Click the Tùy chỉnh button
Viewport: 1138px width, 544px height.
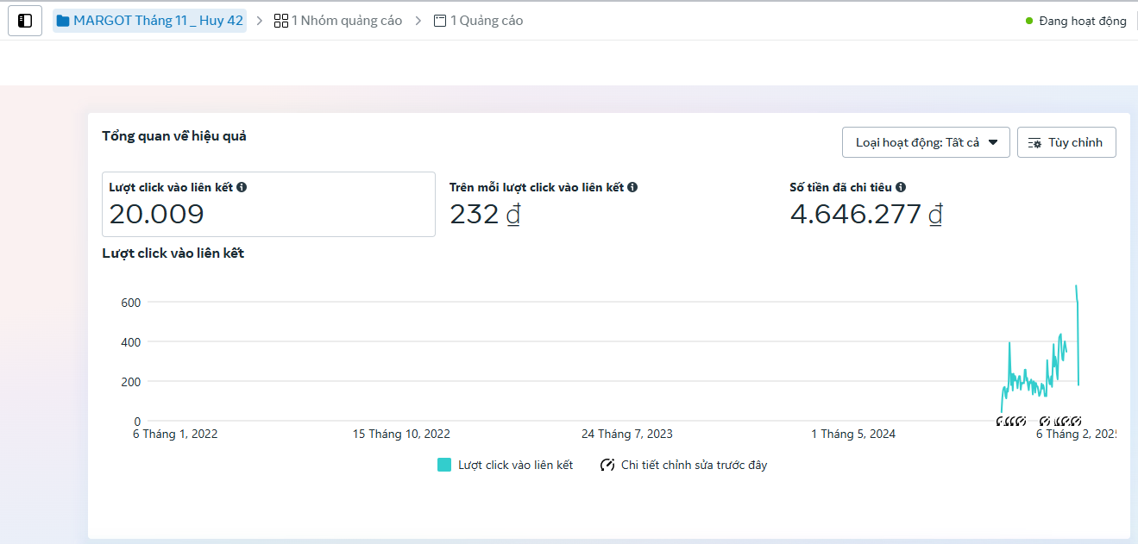(1066, 142)
